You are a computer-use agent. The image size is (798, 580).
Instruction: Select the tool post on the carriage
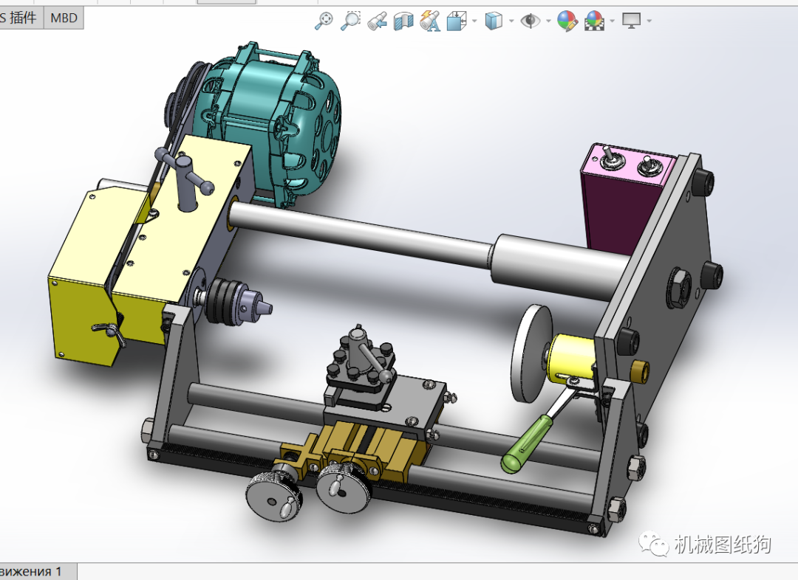[x=361, y=366]
